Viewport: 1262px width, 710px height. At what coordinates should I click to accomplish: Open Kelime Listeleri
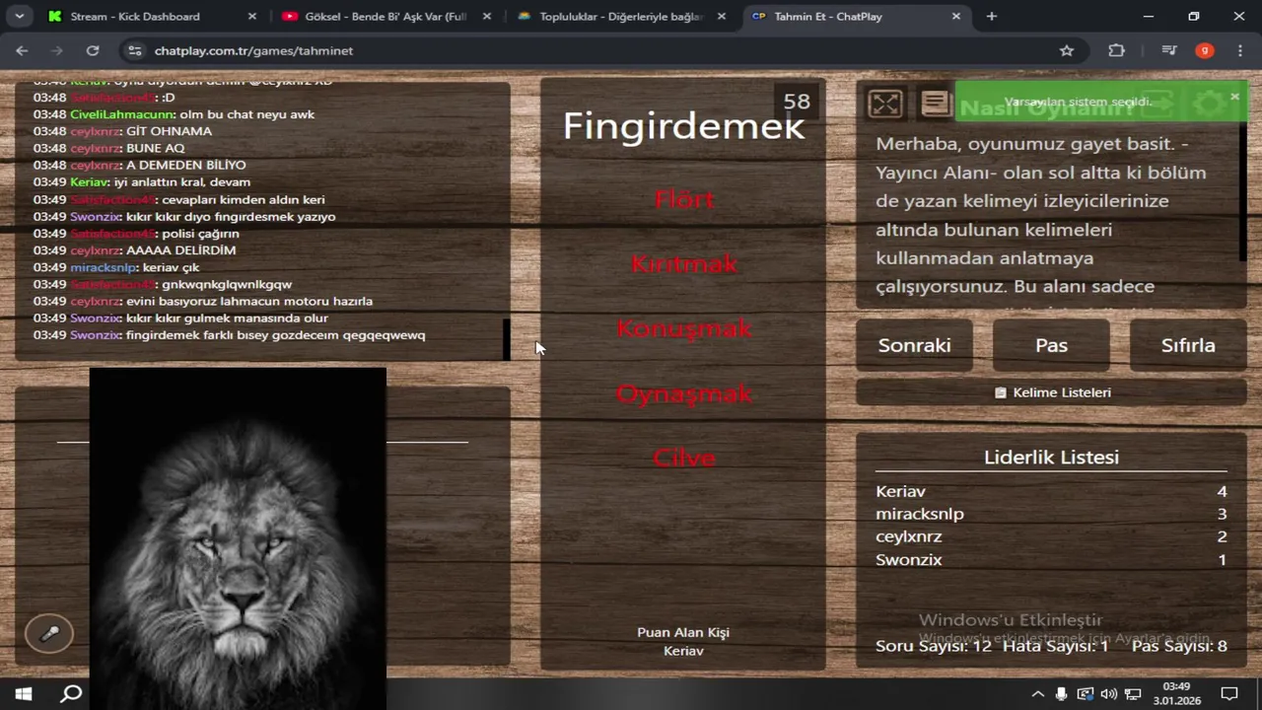coord(1051,392)
